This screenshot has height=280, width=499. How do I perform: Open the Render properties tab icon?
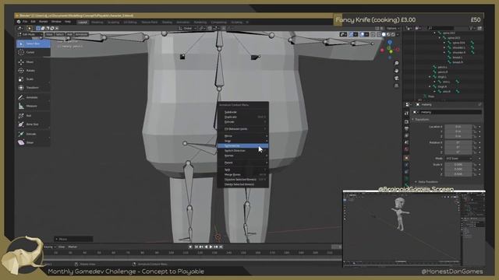406,122
